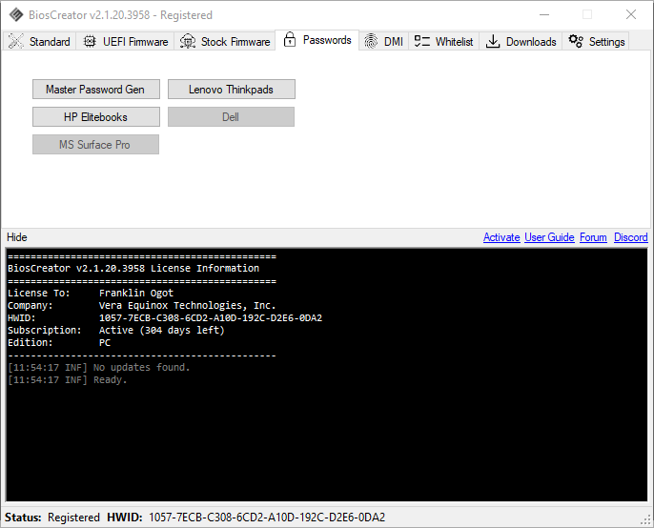Visit the Forum link
Image resolution: width=654 pixels, height=528 pixels.
[593, 237]
